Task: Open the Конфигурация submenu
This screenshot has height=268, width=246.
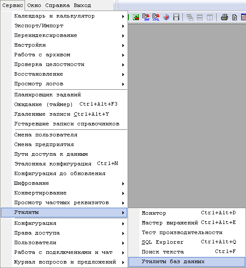Action: coord(64,224)
